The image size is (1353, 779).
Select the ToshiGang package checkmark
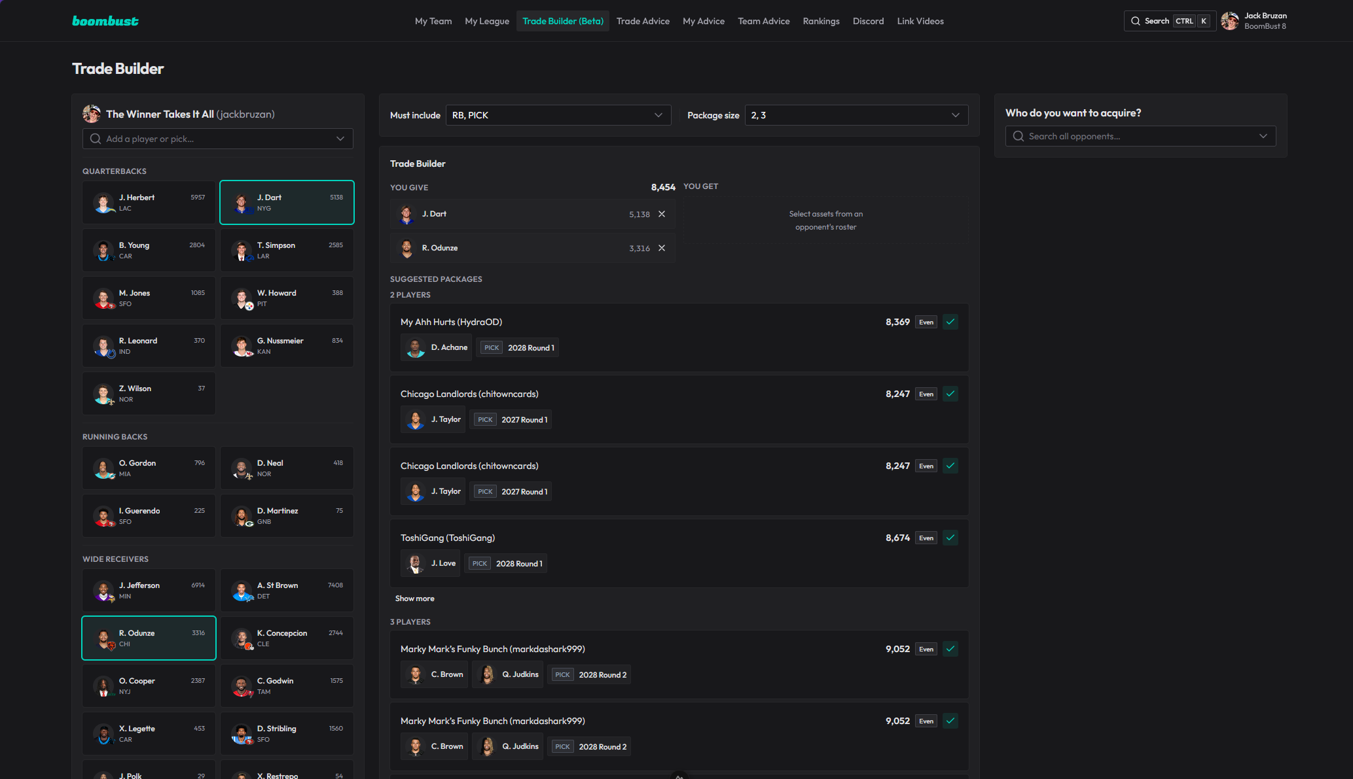click(x=950, y=538)
